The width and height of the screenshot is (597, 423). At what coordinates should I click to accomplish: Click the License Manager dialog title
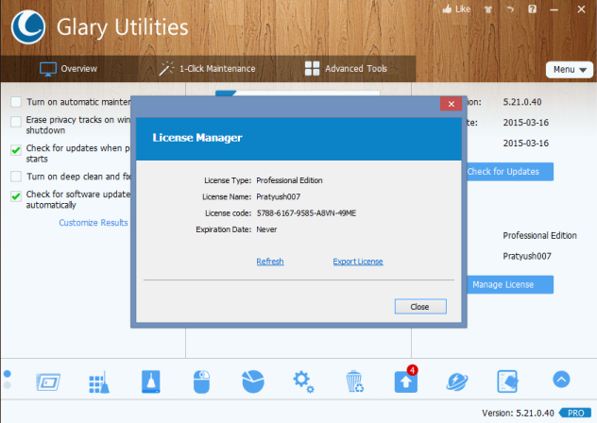(x=197, y=138)
